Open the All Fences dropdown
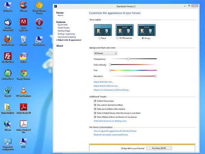This screenshot has height=154, width=205. pos(105,53)
